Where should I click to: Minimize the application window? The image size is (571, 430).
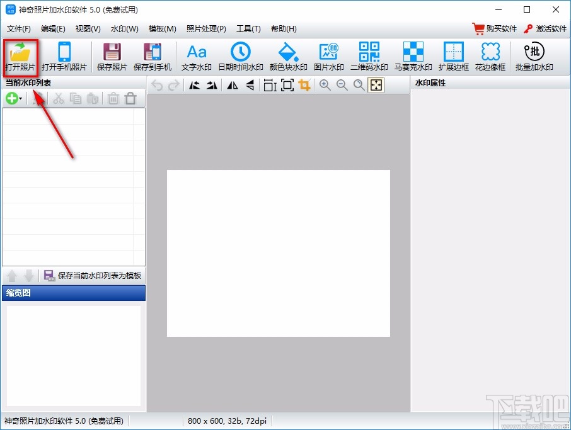[499, 10]
